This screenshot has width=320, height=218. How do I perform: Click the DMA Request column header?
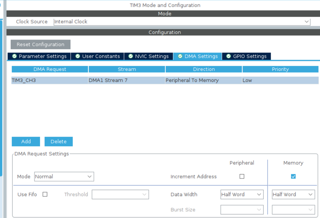click(50, 69)
